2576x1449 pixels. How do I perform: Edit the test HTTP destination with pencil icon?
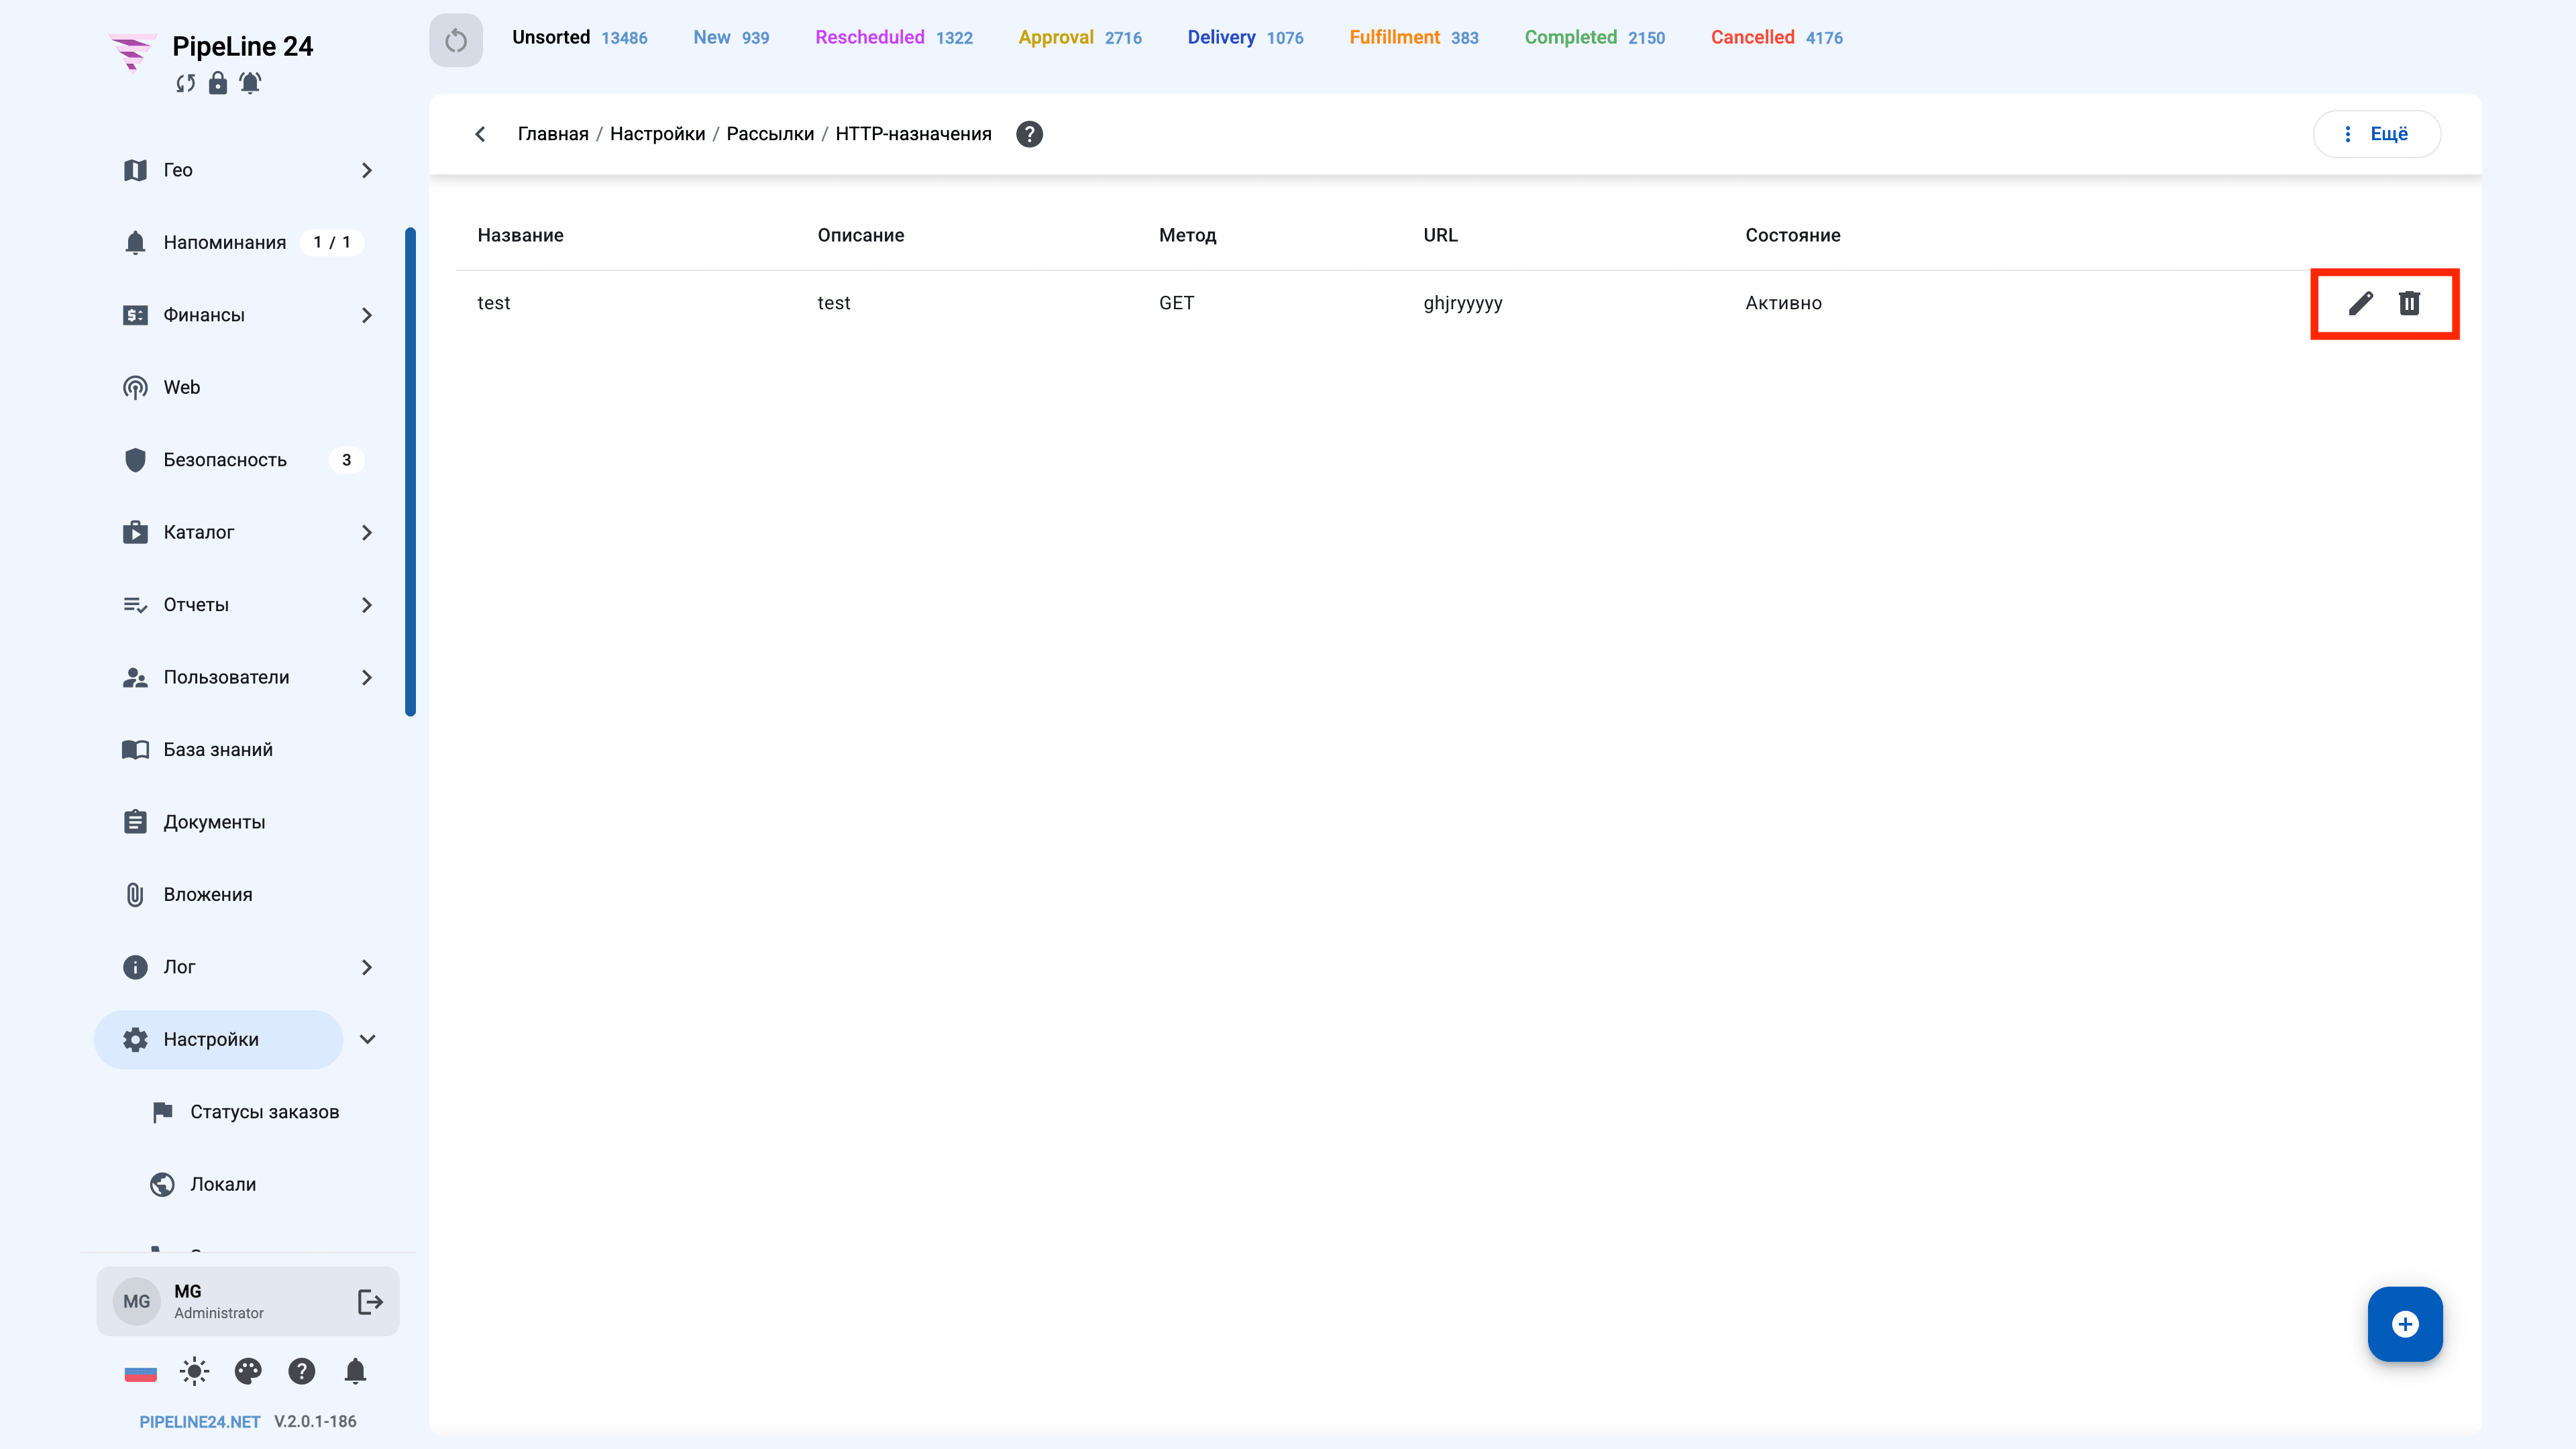[2360, 303]
